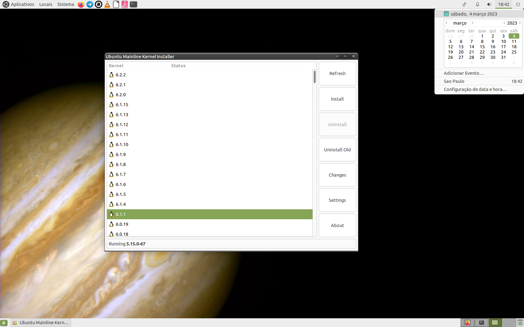This screenshot has width=524, height=327.
Task: Click the power button icon
Action: [x=518, y=4]
